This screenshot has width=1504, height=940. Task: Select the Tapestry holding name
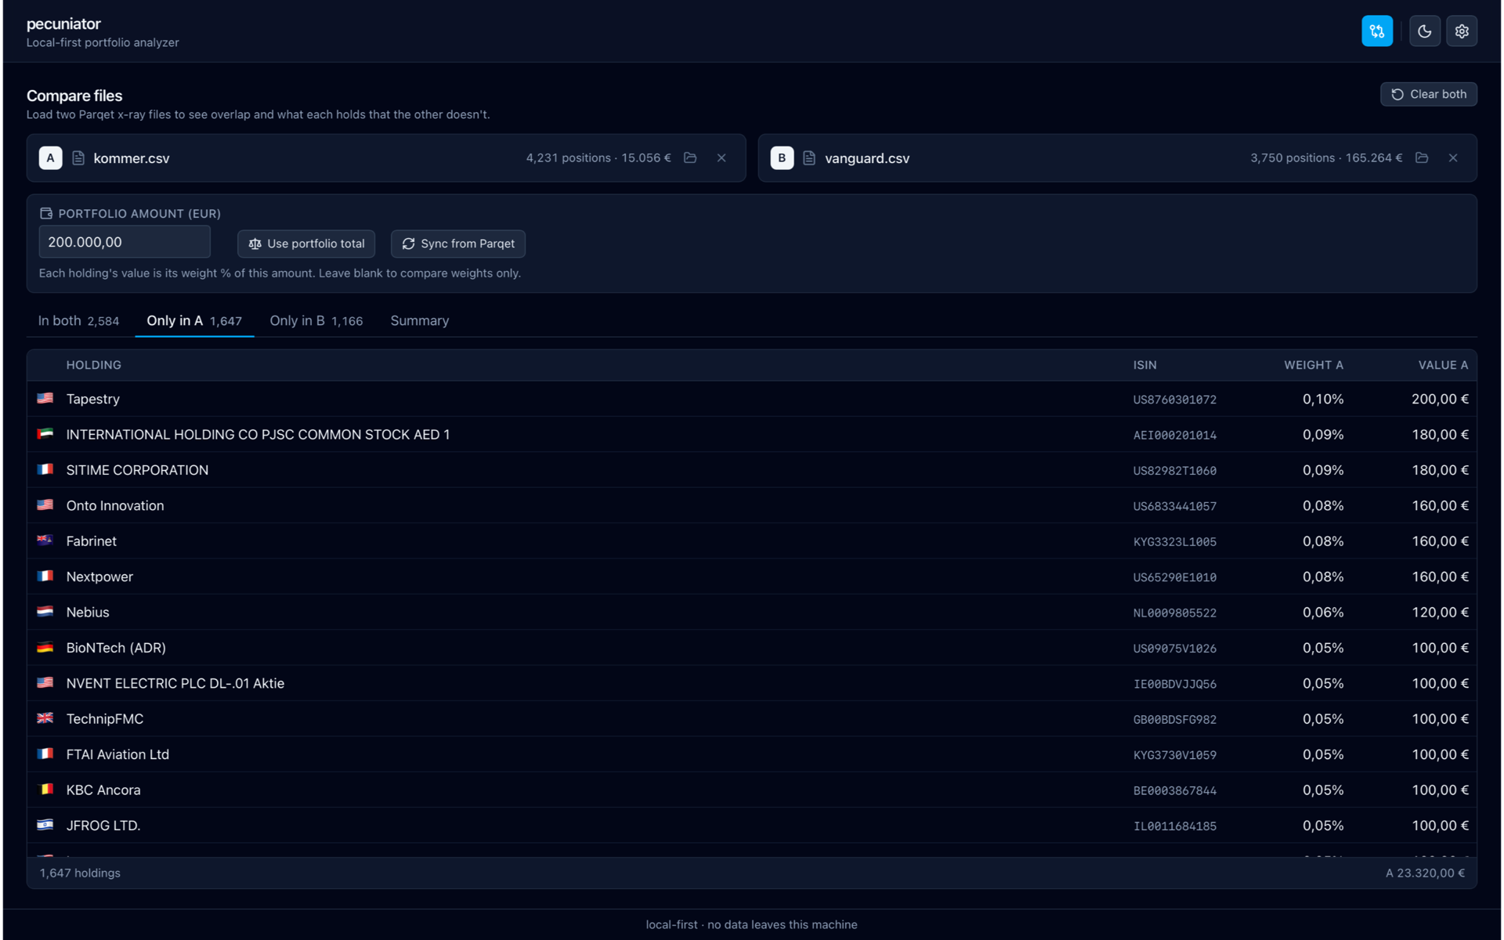coord(93,399)
